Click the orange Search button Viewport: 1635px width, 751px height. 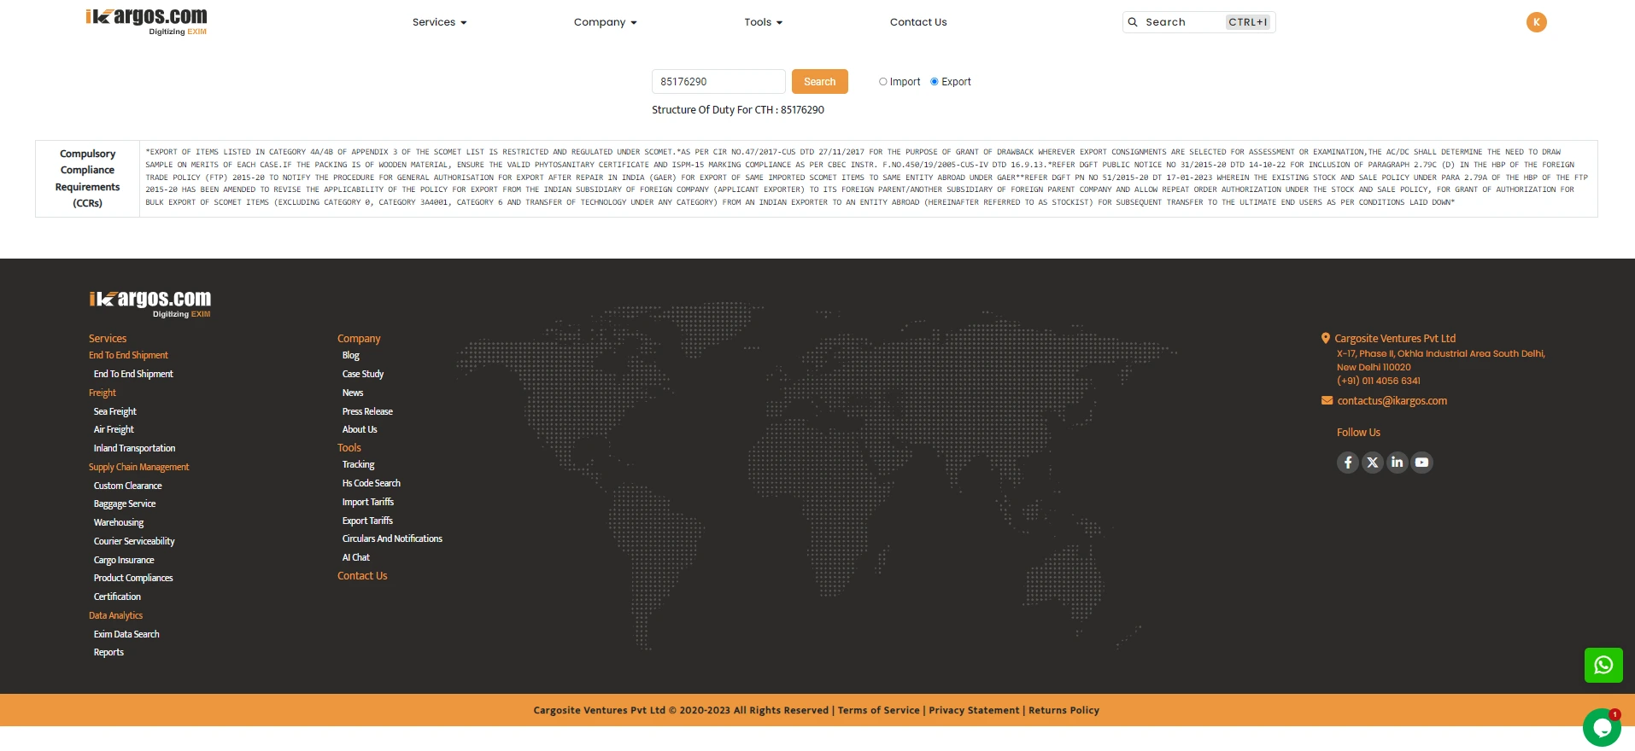(819, 82)
